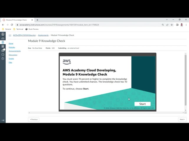Open Chrome three-dot menu
The height and width of the screenshot is (141, 189).
pyautogui.click(x=186, y=25)
